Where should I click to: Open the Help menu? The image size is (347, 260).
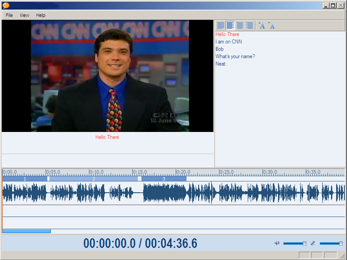(x=41, y=15)
